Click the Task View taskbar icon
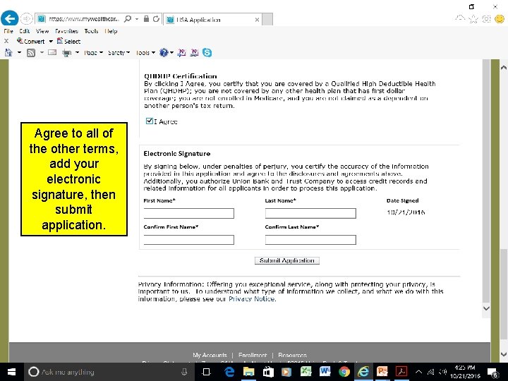Viewport: 508px width, 381px height. point(206,372)
